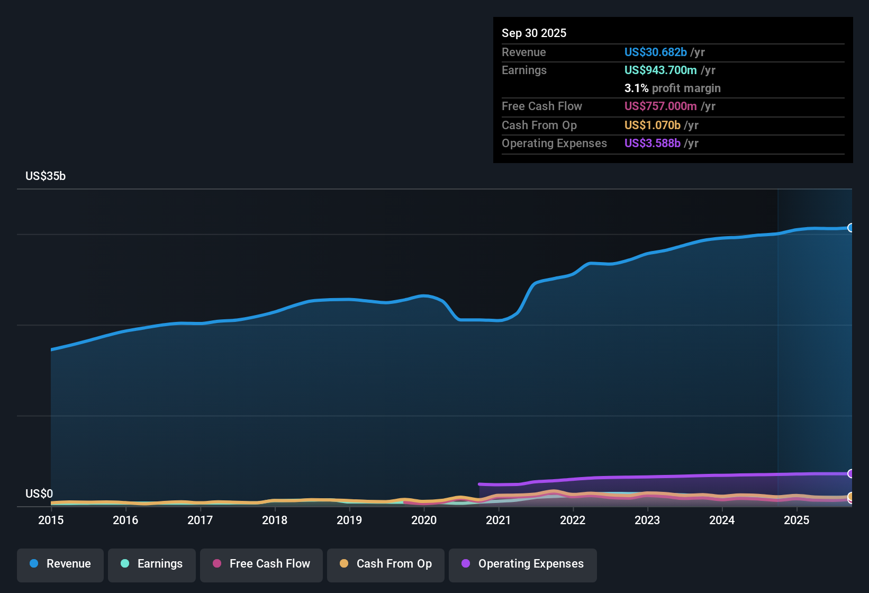
Task: Click the 3.1% profit margin text
Action: 672,88
